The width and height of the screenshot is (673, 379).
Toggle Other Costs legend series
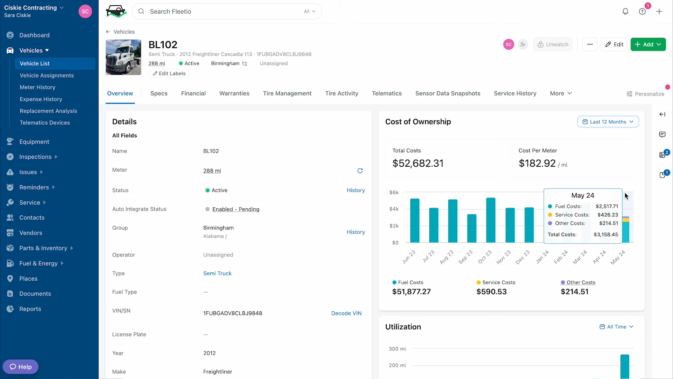pyautogui.click(x=578, y=282)
